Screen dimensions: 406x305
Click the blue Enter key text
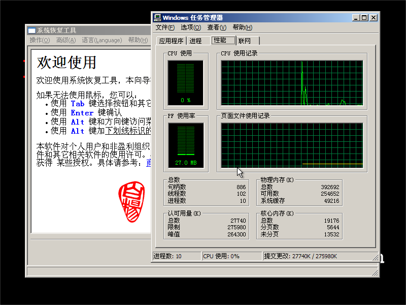coord(82,113)
